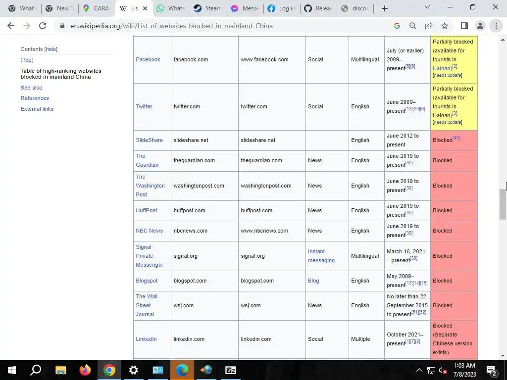
Task: Open the HuffPost article link
Action: pos(146,210)
